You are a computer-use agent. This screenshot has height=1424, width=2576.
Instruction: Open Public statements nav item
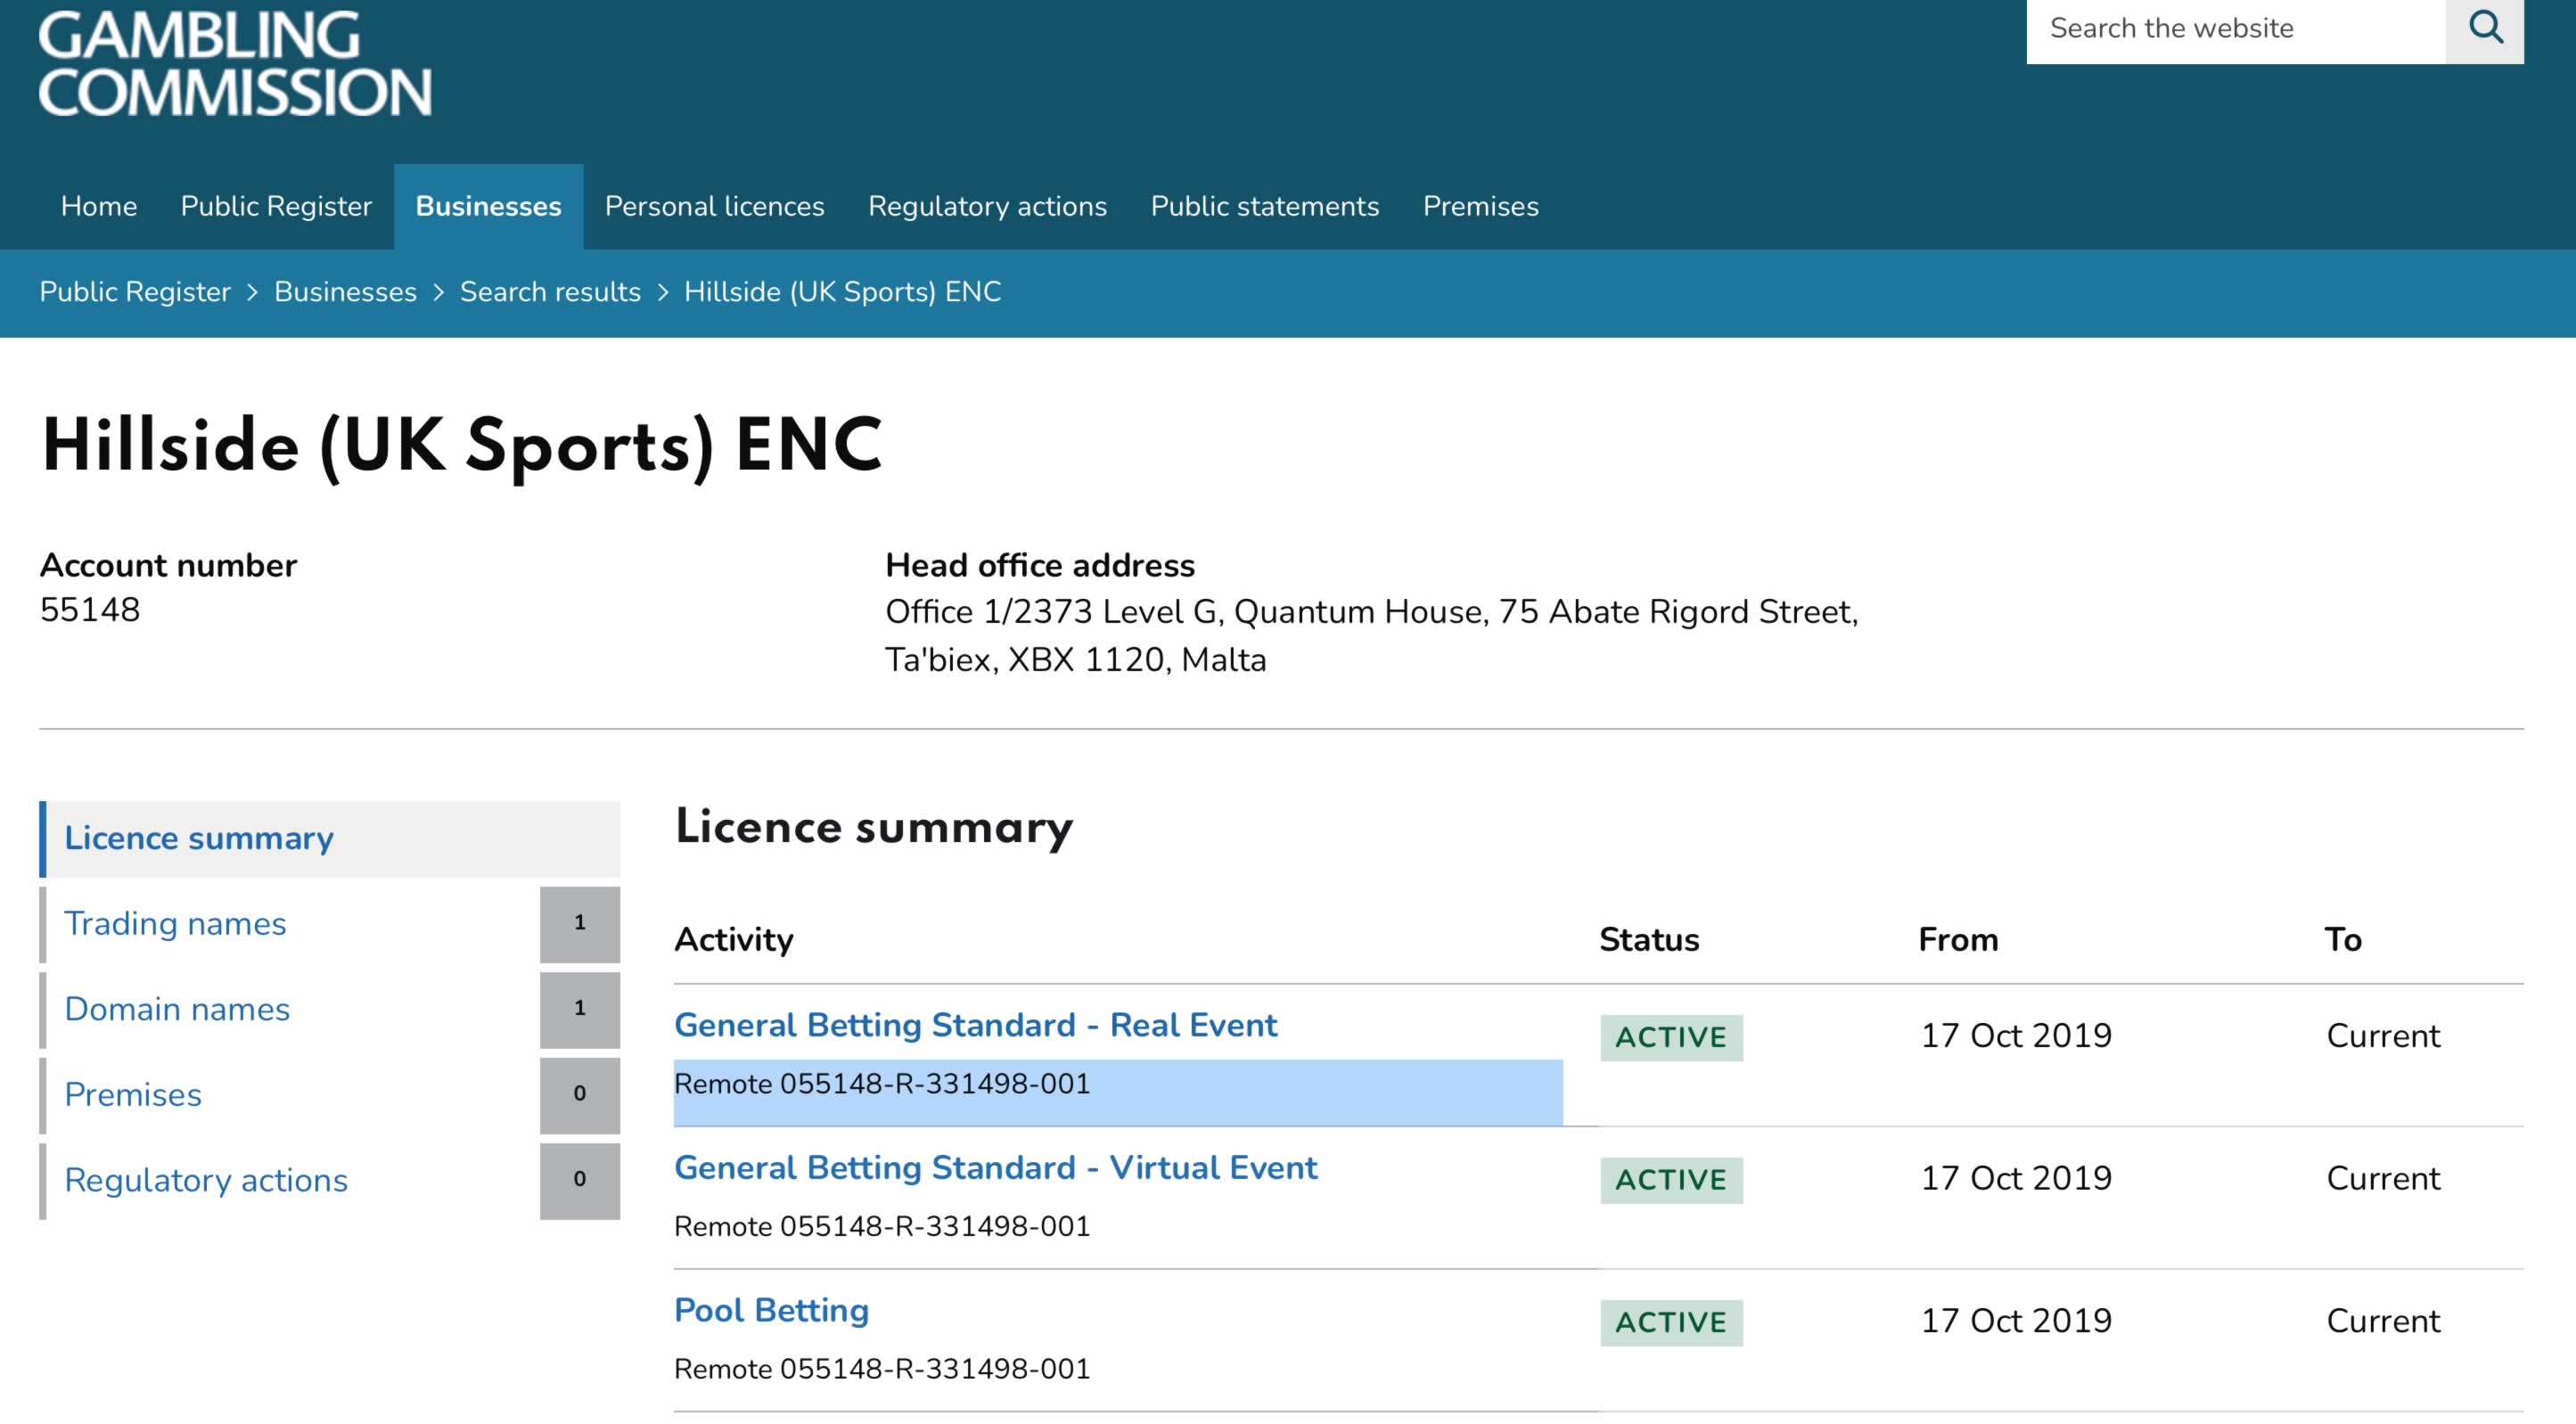point(1264,206)
